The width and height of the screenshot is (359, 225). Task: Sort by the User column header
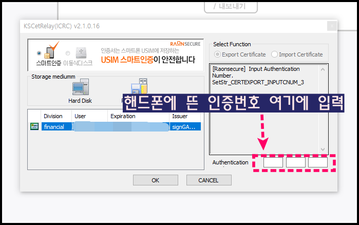coord(90,116)
